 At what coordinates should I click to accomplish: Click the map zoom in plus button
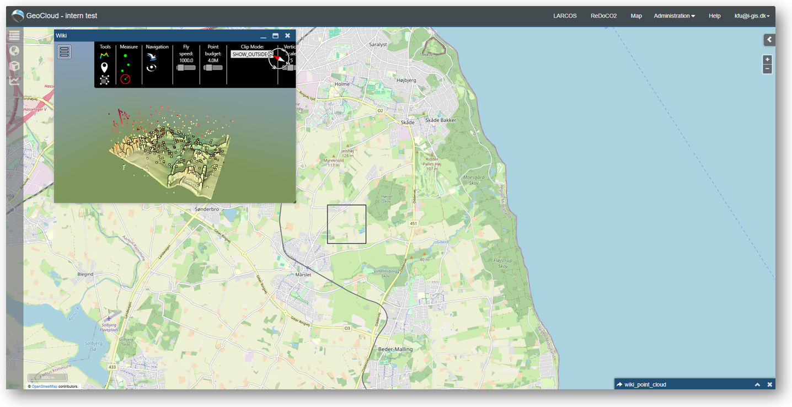tap(767, 60)
